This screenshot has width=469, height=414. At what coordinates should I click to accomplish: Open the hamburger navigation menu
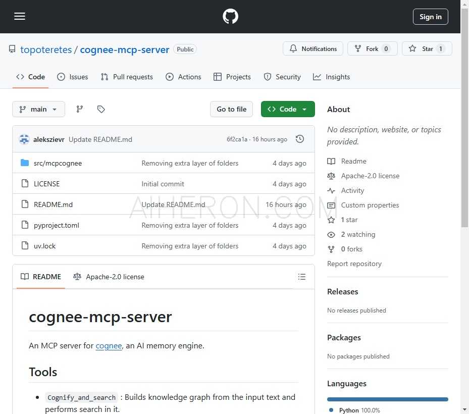(x=20, y=17)
